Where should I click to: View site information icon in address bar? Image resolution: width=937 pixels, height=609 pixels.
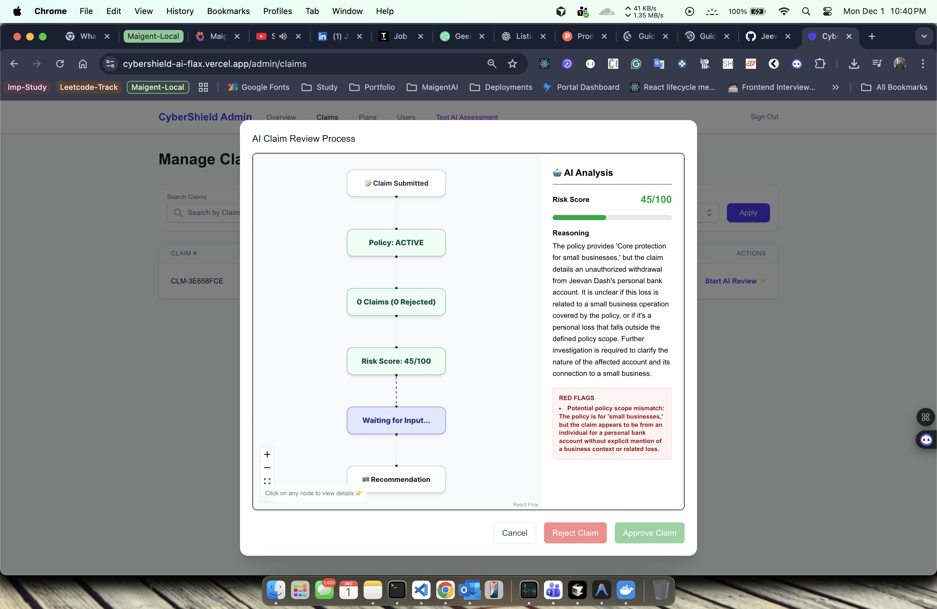(x=110, y=64)
